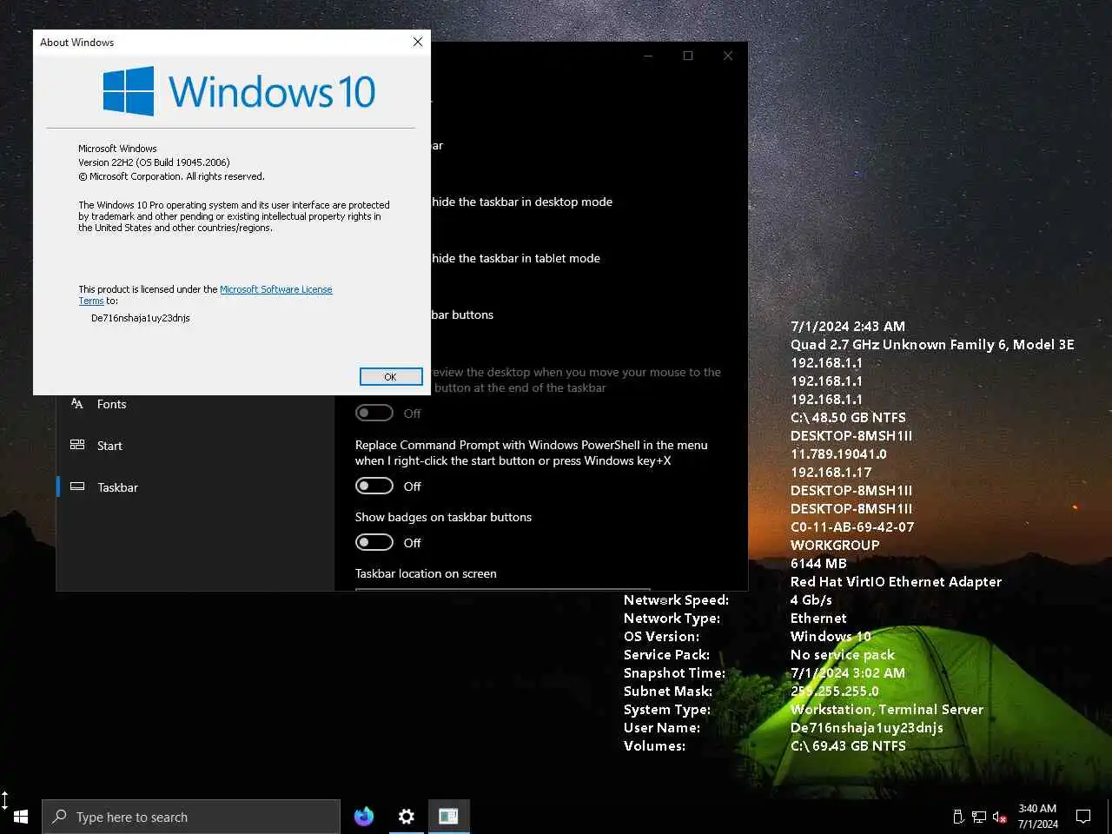Select the About Windows taskbar icon
1112x834 pixels.
click(x=448, y=817)
